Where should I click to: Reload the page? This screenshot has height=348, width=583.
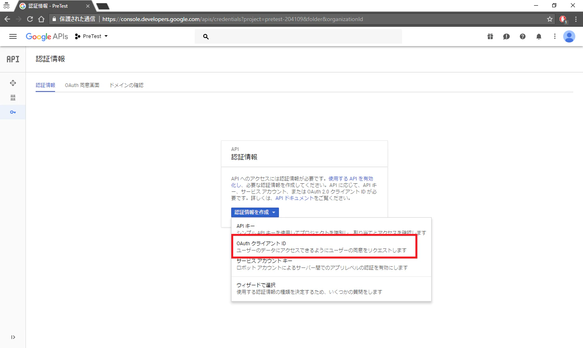[x=30, y=19]
